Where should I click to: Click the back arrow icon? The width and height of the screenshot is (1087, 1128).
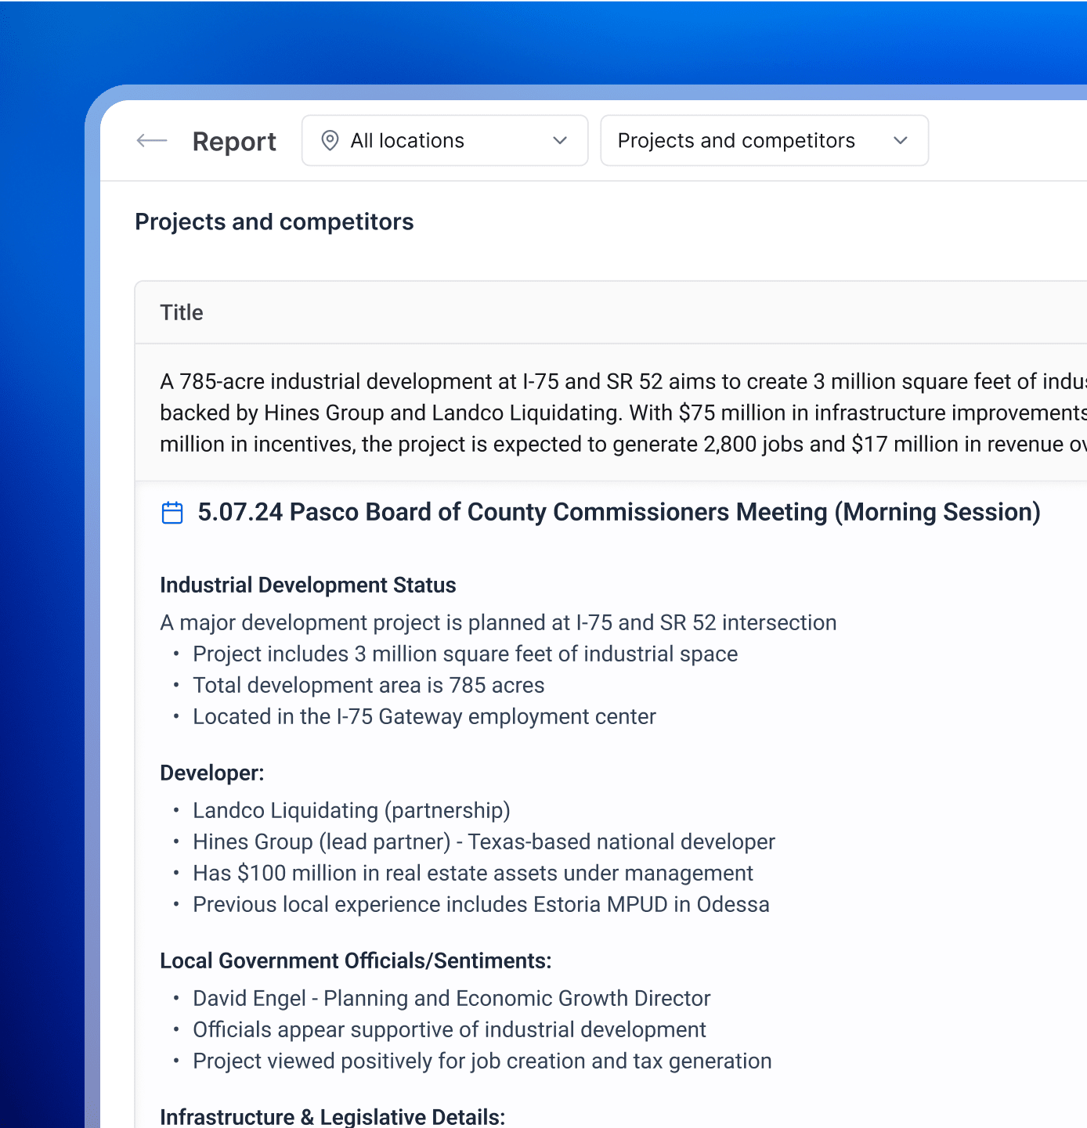(x=152, y=141)
